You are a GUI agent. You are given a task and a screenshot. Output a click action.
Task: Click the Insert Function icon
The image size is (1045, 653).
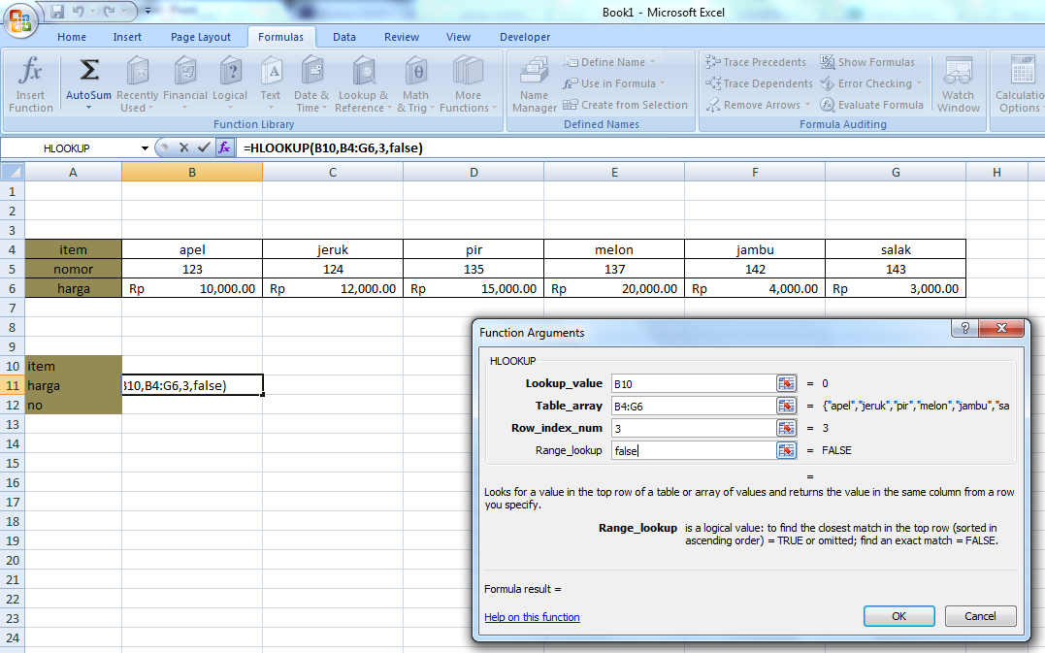(30, 83)
